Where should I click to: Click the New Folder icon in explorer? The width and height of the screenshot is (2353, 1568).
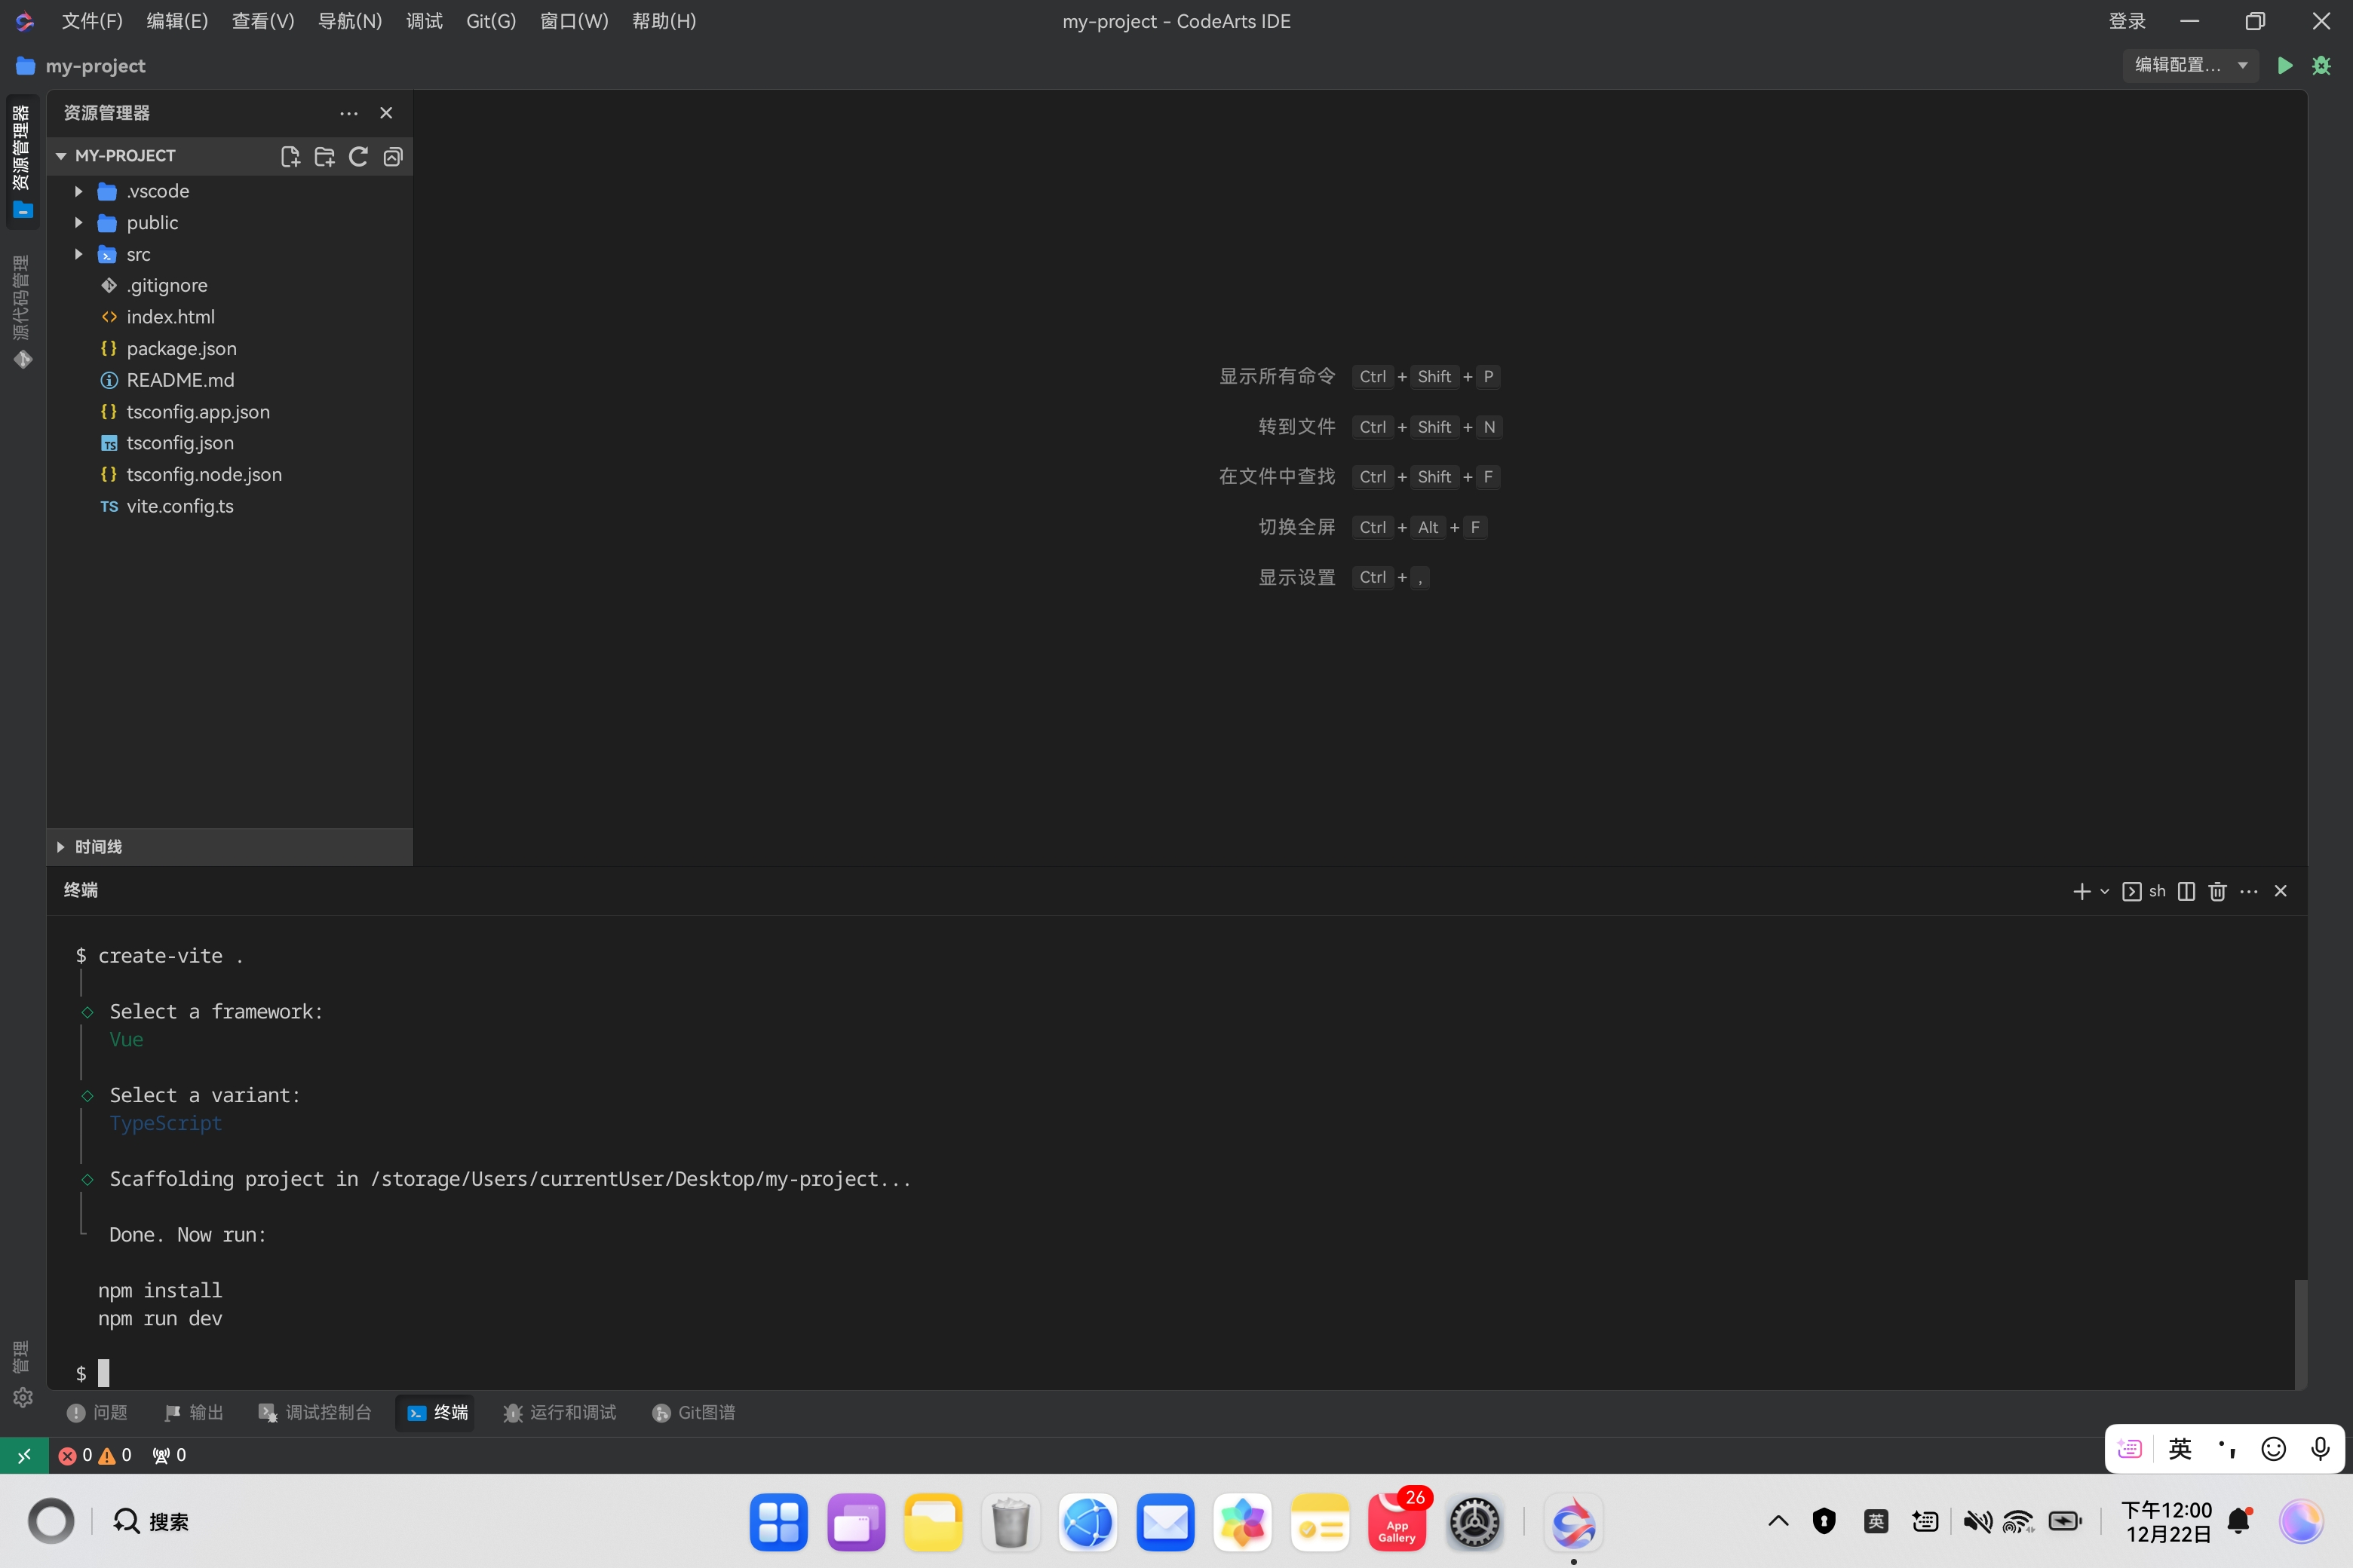pos(324,156)
